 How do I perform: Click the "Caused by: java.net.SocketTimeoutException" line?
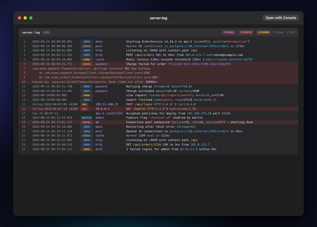click(x=95, y=82)
